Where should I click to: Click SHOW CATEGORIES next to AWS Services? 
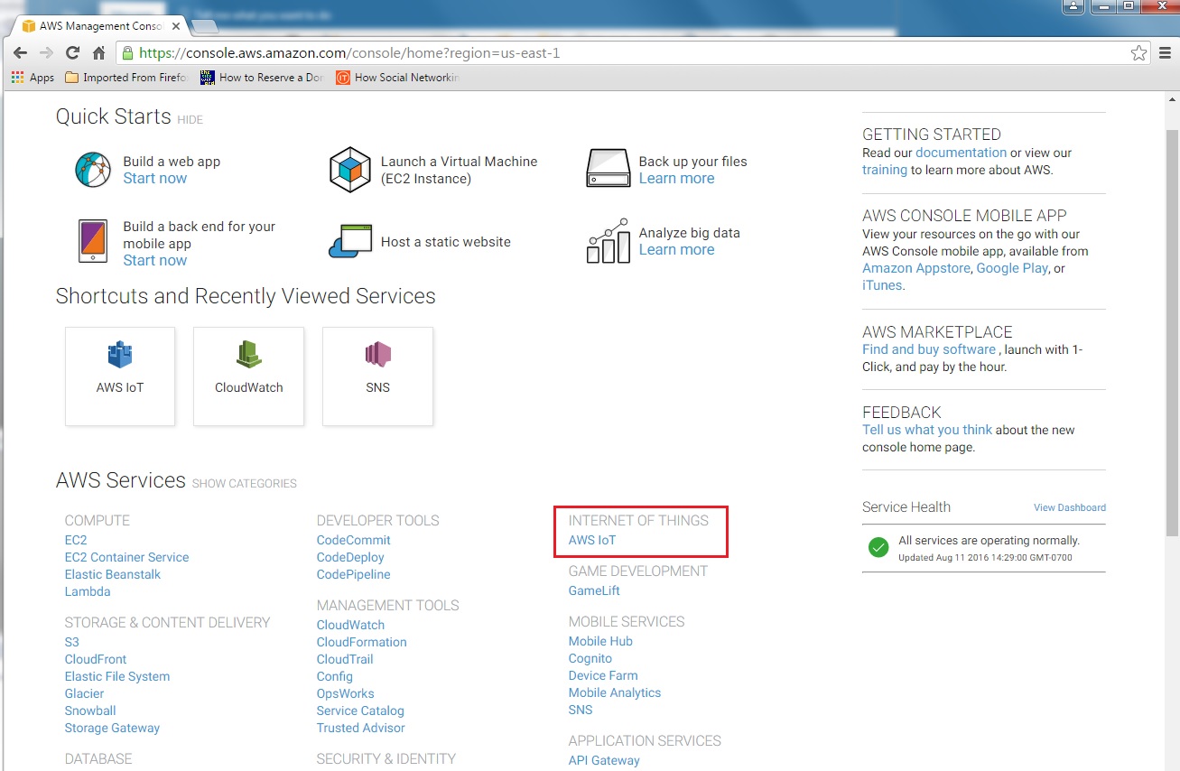[244, 484]
